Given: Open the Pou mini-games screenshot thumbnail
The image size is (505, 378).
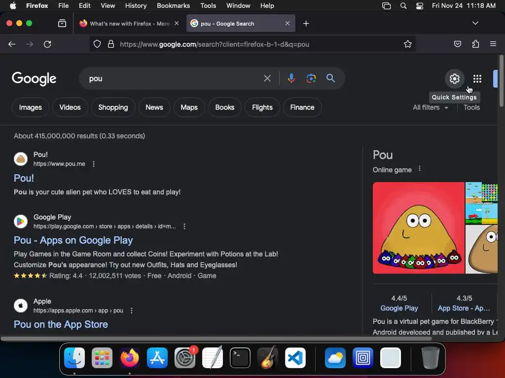Looking at the screenshot, I should click(x=481, y=203).
